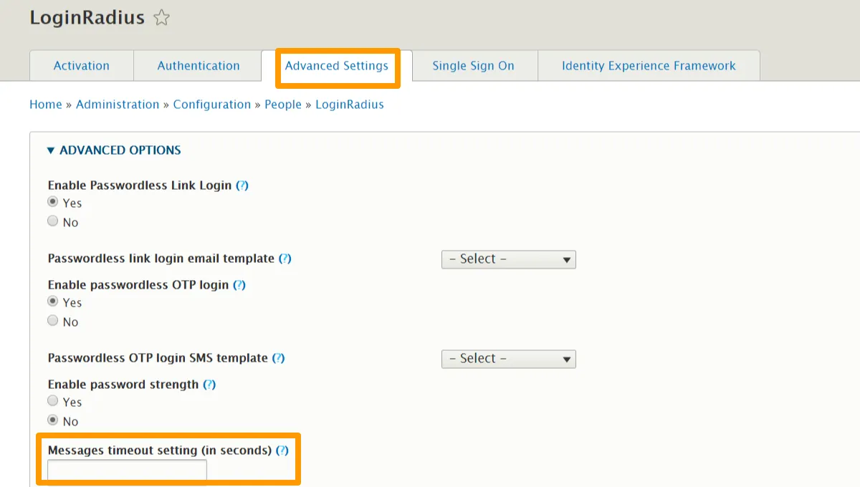Image resolution: width=860 pixels, height=487 pixels.
Task: Go to the Configuration breadcrumb link
Action: tap(212, 105)
